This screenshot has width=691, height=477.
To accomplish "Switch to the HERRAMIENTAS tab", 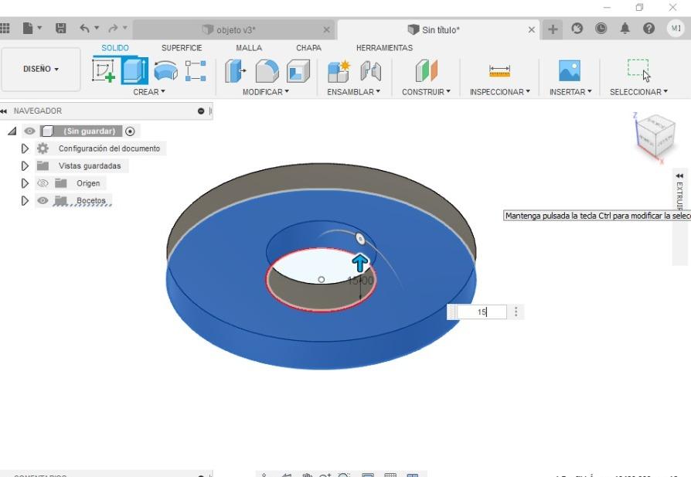I will pyautogui.click(x=384, y=48).
